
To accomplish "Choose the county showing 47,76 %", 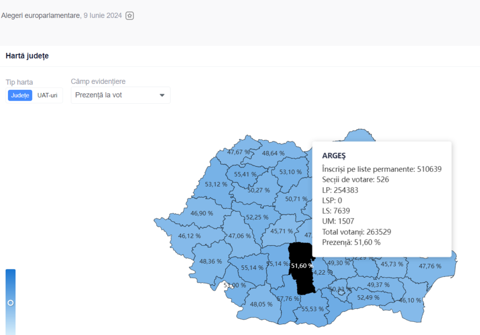I will (429, 266).
